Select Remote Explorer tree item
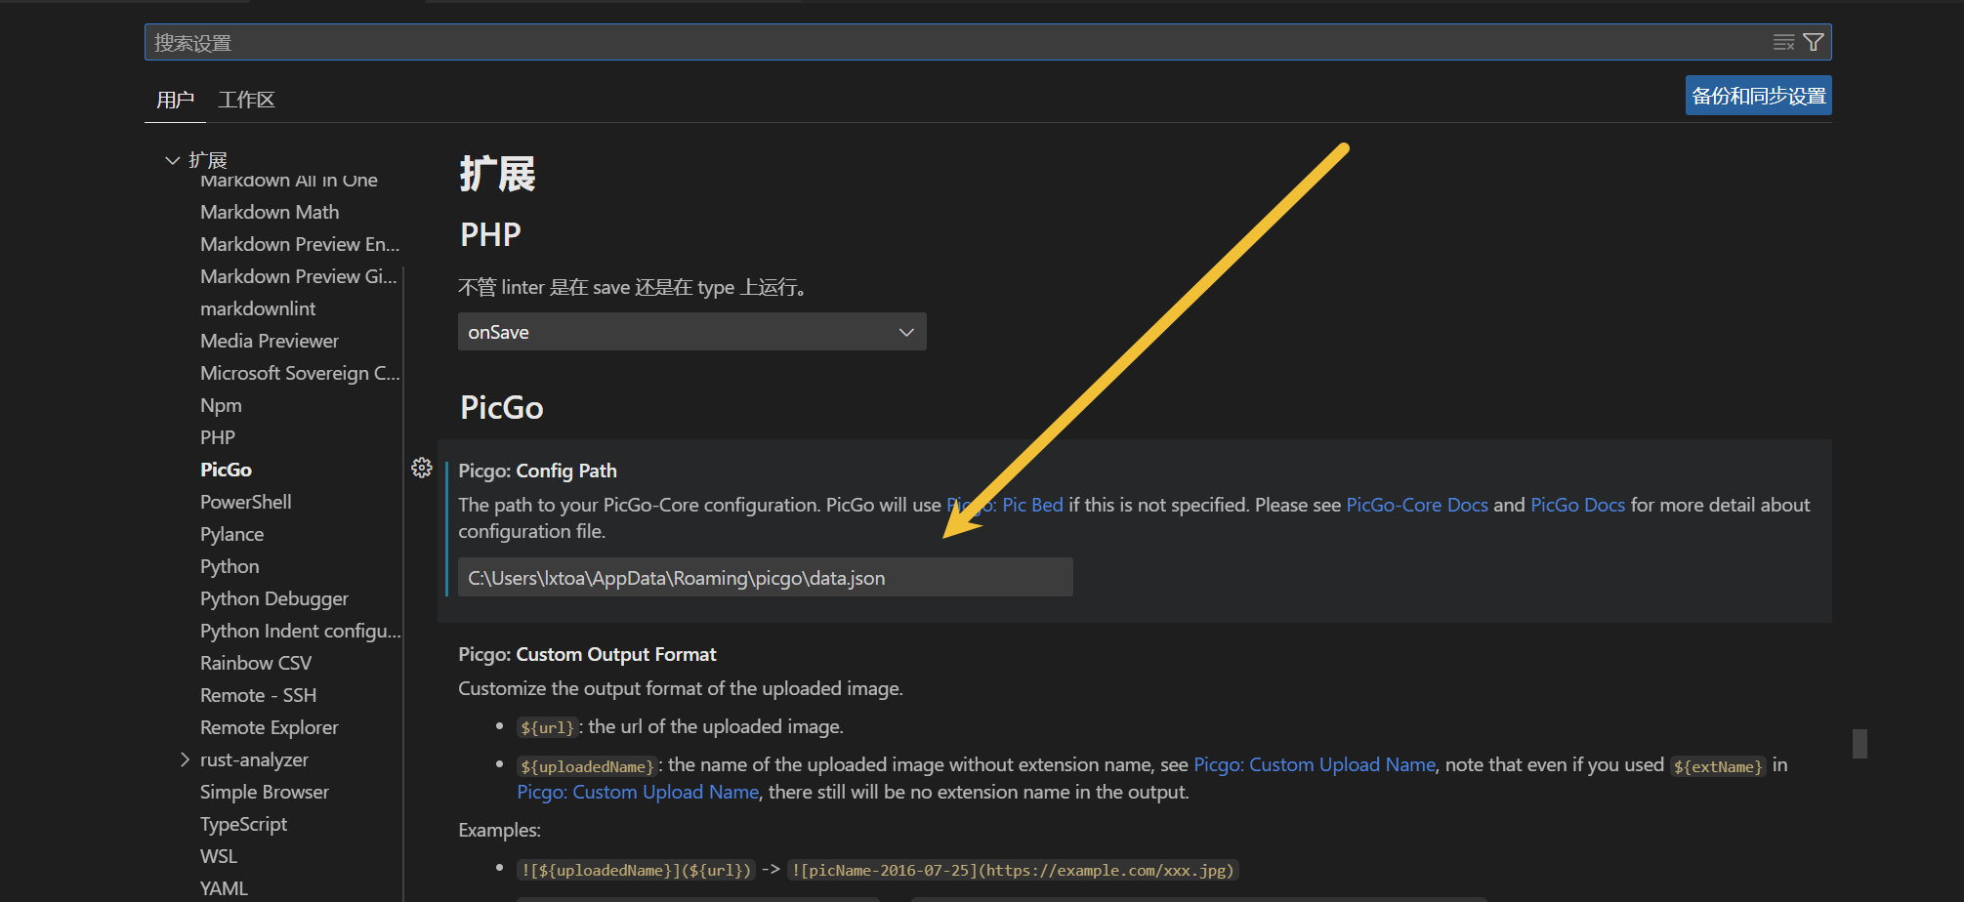Screen dimensions: 1964x902 [270, 727]
